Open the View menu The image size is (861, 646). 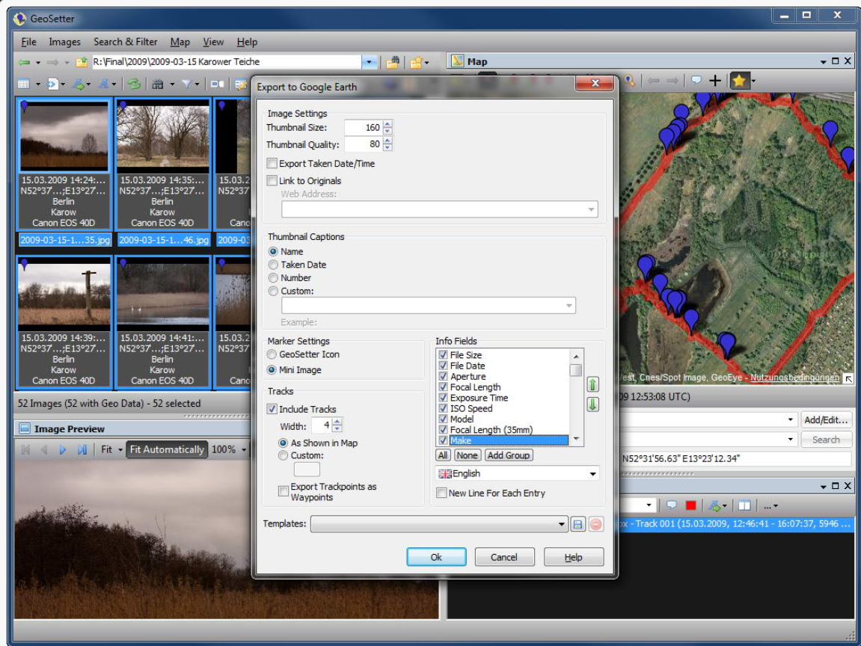pos(213,42)
